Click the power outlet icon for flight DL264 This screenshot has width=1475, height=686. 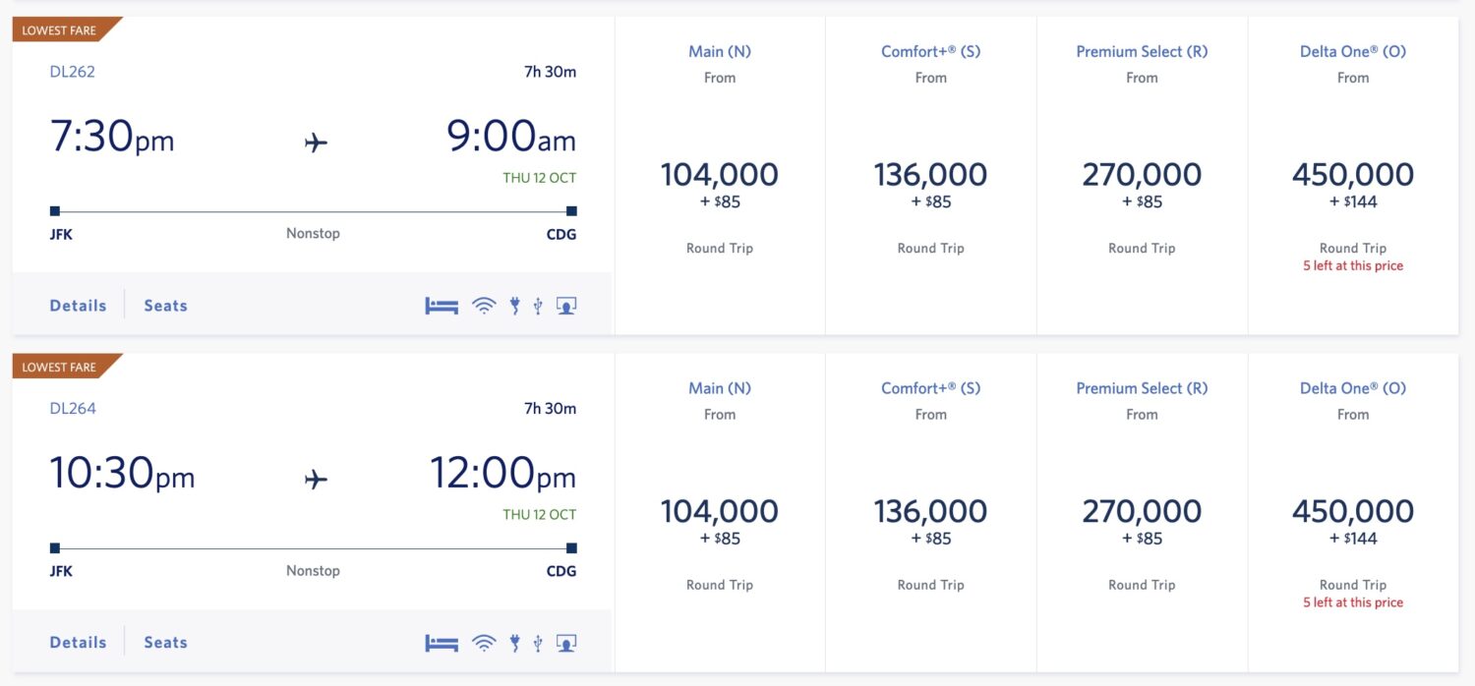pos(513,641)
